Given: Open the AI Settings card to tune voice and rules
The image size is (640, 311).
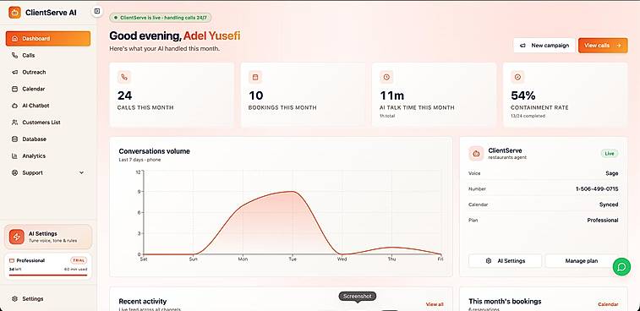Looking at the screenshot, I should [x=48, y=237].
